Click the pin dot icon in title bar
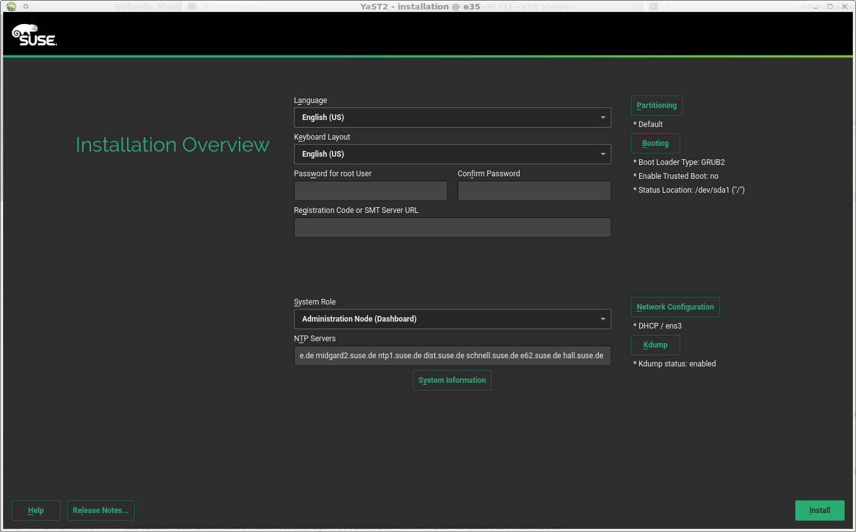The image size is (856, 532). 26,6
